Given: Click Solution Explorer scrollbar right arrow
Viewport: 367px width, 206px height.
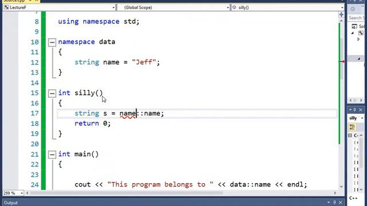Looking at the screenshot, I should click(361, 101).
